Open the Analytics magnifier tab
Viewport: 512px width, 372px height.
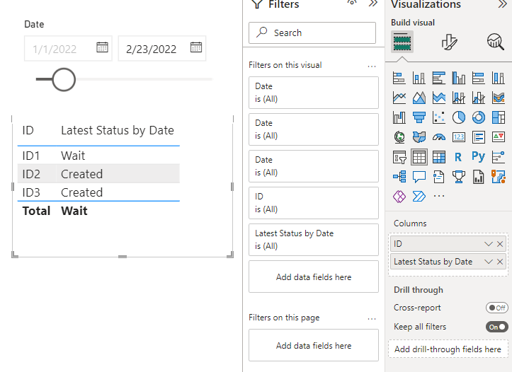click(495, 42)
